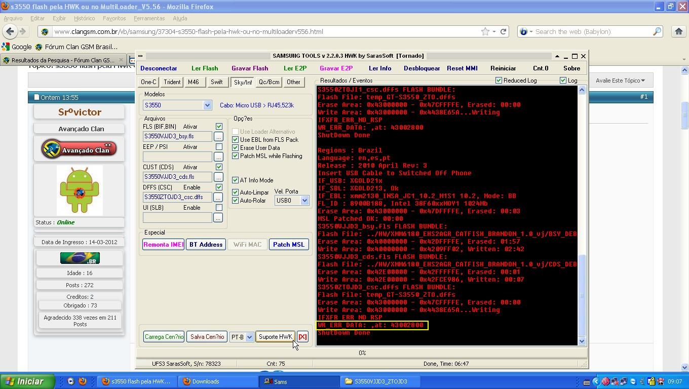
Task: Browse for FLS file using ... button
Action: (x=218, y=136)
